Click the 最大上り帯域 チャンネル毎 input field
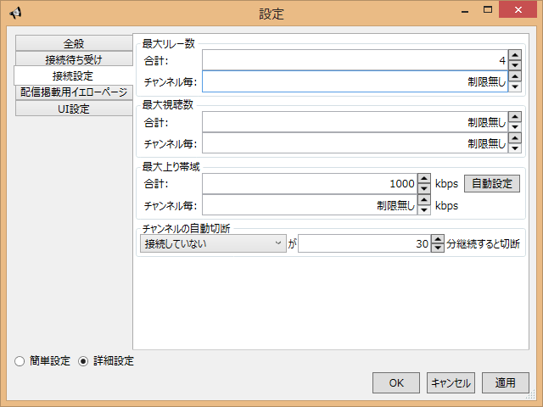 pos(310,205)
